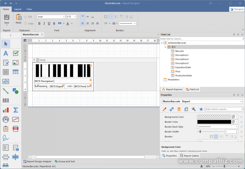The image size is (245, 169).
Task: Select the Check Box control tool
Action: (x=15, y=53)
